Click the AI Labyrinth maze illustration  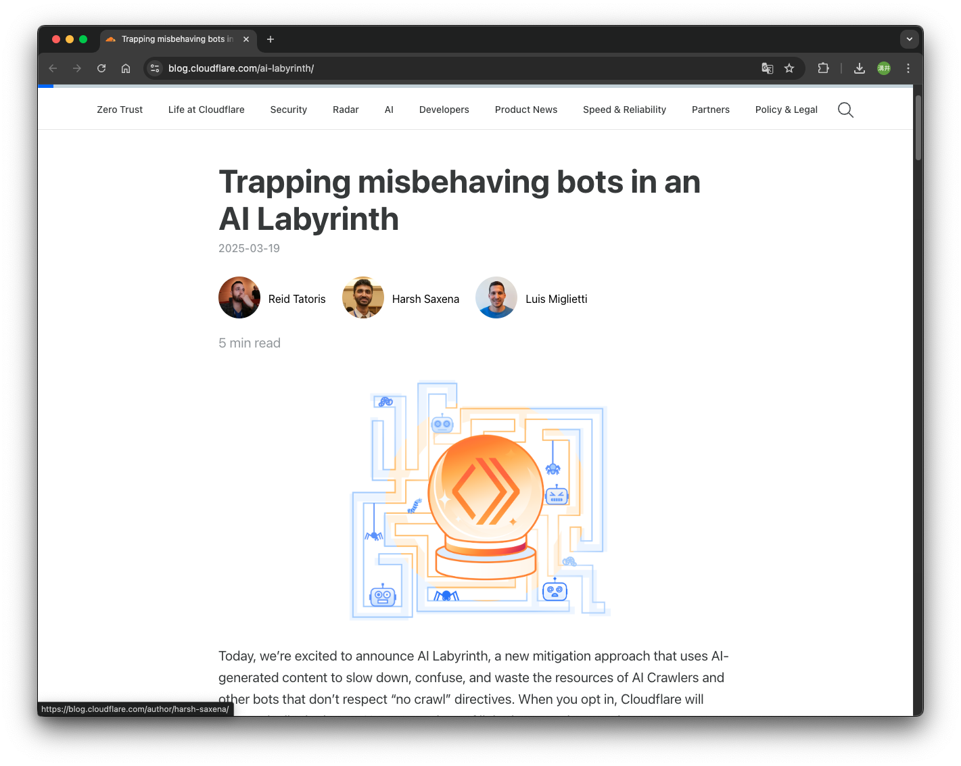point(480,500)
